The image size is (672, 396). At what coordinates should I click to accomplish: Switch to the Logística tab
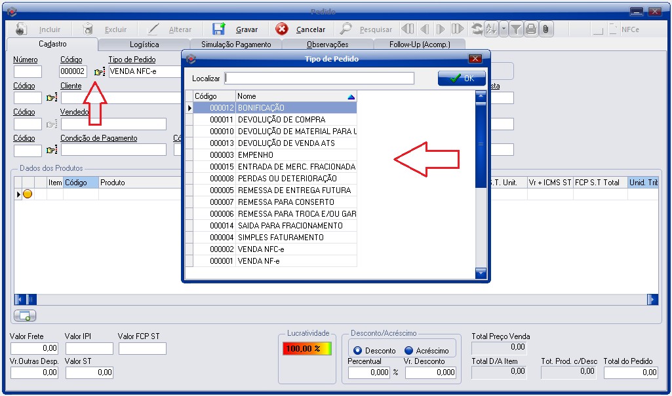[144, 45]
